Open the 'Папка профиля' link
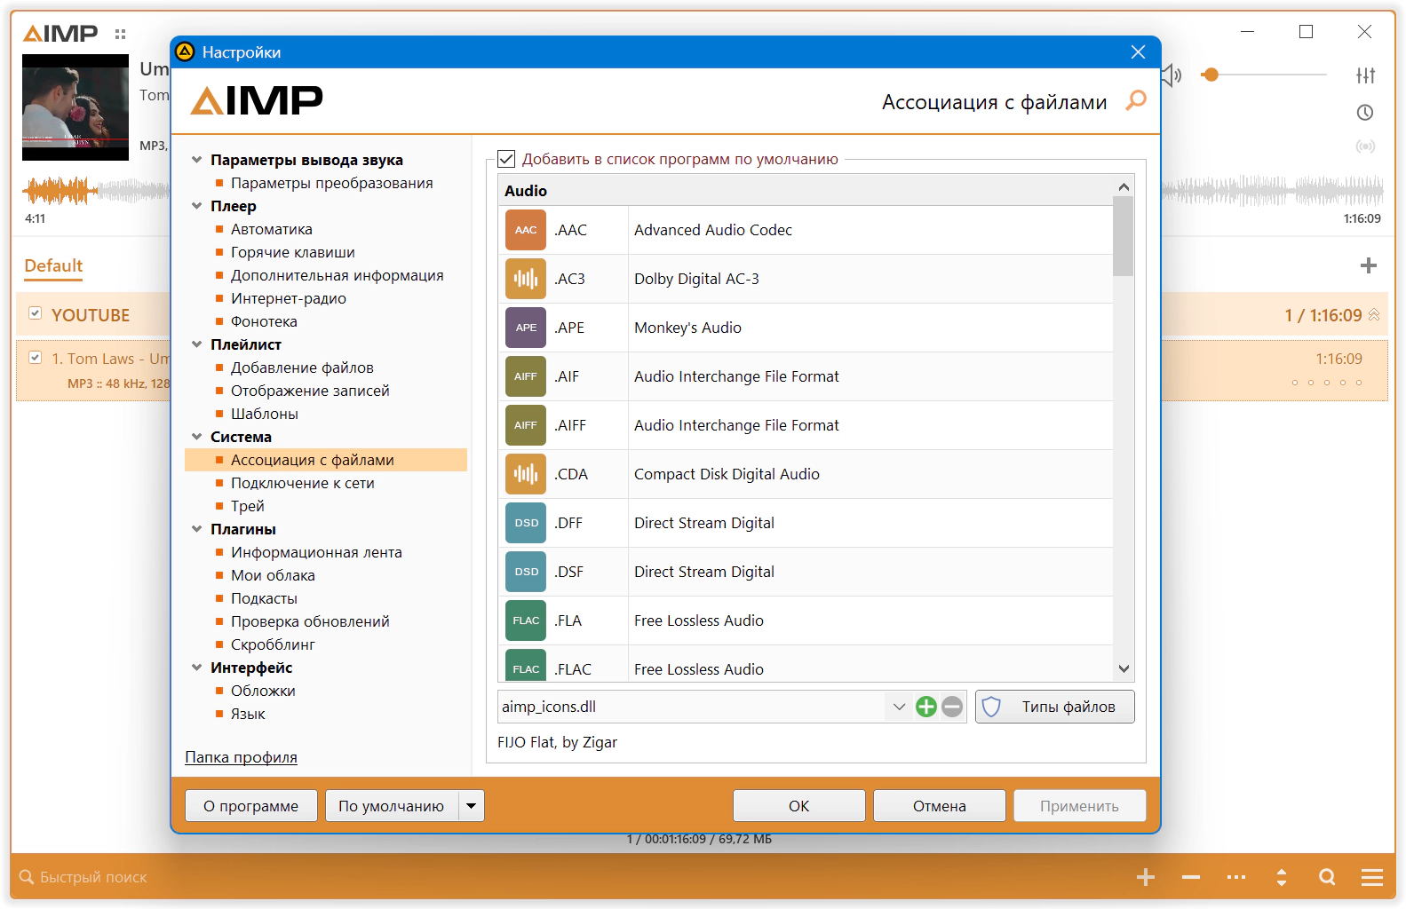The width and height of the screenshot is (1406, 909). (241, 757)
